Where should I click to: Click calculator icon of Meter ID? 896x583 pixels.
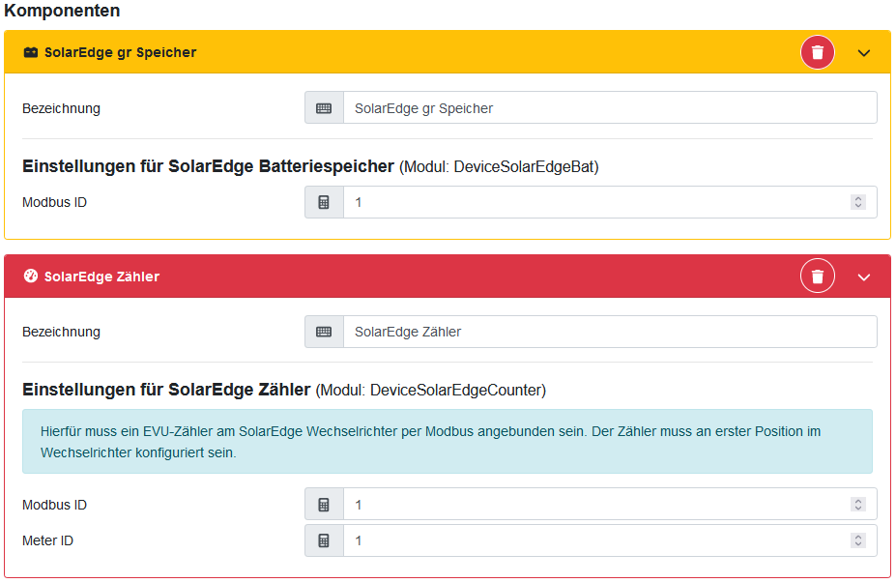click(x=324, y=540)
